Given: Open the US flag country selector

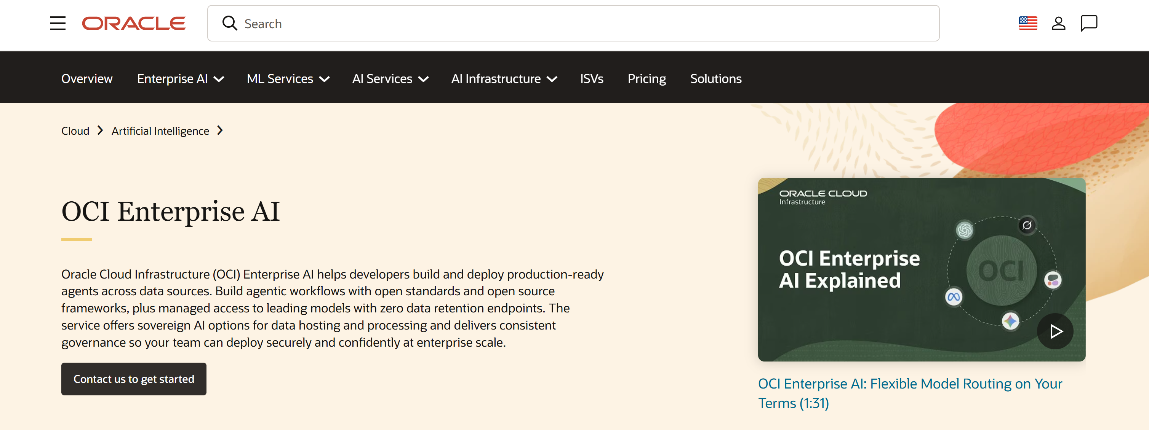Looking at the screenshot, I should click(1028, 23).
